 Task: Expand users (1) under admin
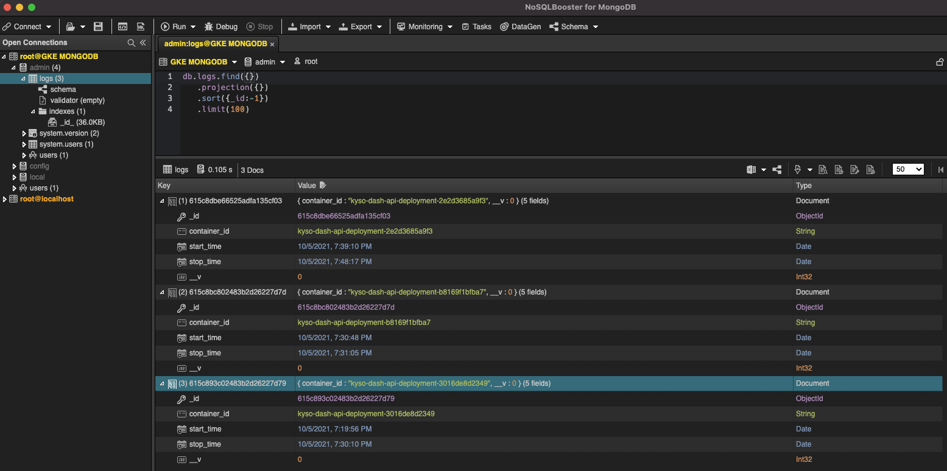[x=24, y=155]
